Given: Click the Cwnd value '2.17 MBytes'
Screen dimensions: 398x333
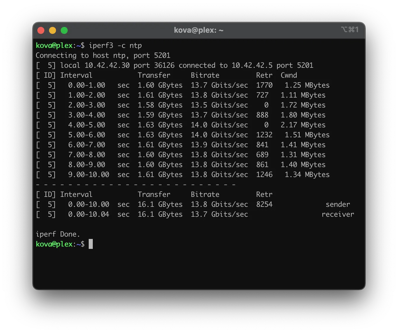Looking at the screenshot, I should (x=303, y=125).
